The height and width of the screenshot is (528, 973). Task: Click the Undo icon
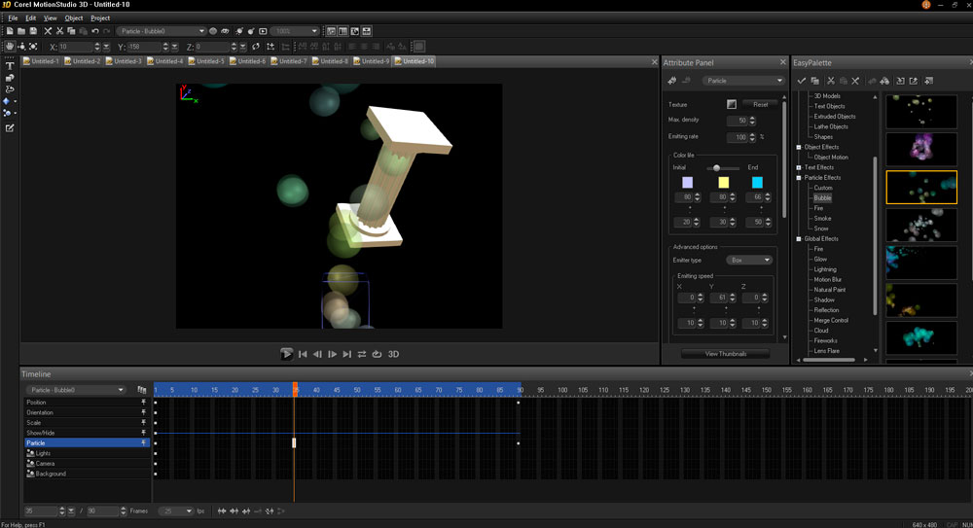pos(95,31)
